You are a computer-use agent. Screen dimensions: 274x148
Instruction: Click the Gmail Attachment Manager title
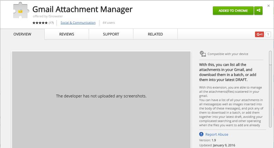[x=83, y=9]
